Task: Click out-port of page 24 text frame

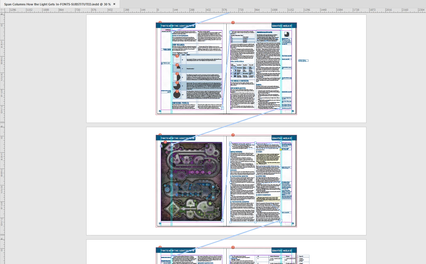Action: point(222,108)
